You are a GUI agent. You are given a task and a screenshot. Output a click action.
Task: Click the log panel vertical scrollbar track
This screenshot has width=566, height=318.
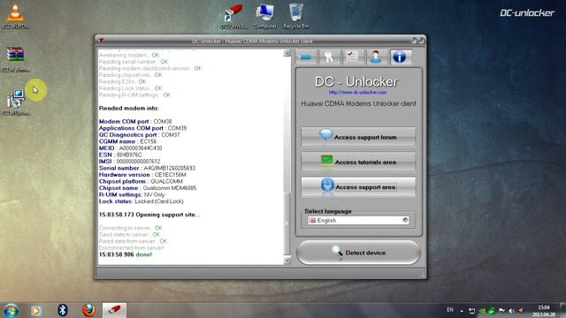pos(287,157)
